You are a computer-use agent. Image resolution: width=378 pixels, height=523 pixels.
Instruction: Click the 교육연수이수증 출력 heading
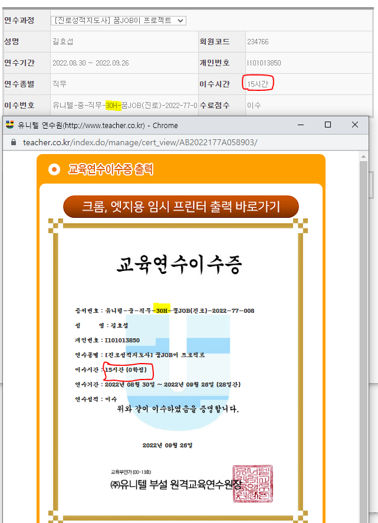111,169
